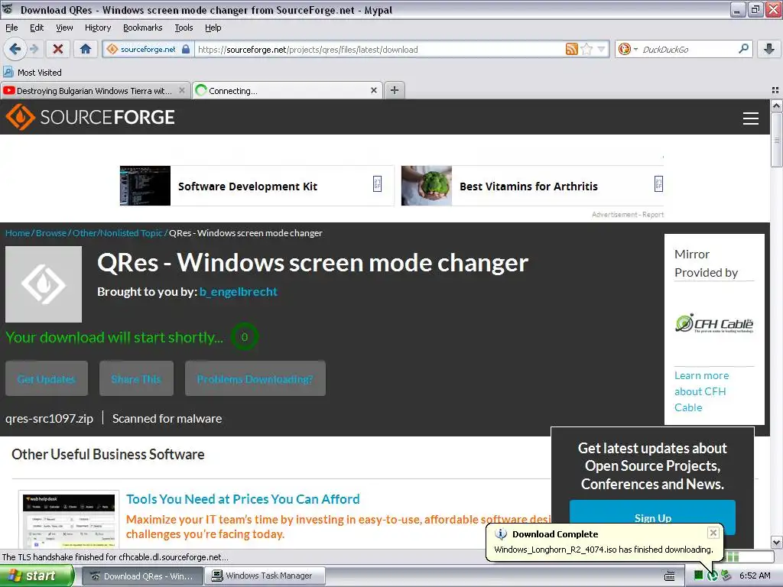Screen dimensions: 783x587
Task: Switch to Windows Task Manager taskbar button
Action: click(x=265, y=576)
